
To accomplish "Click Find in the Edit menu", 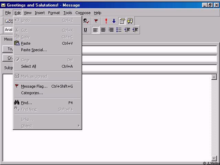I will 26,103.
